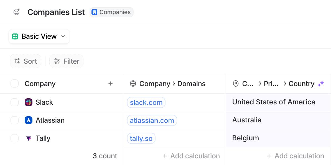The width and height of the screenshot is (331, 165).
Task: Click the plus icon in Company column header
Action: 110,84
